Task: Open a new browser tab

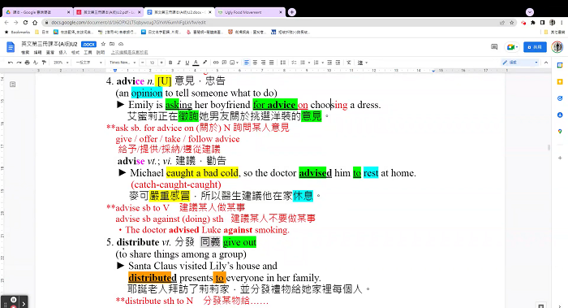Action: coord(292,12)
